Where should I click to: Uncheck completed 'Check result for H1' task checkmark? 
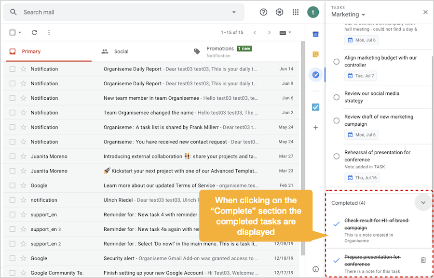pyautogui.click(x=336, y=224)
